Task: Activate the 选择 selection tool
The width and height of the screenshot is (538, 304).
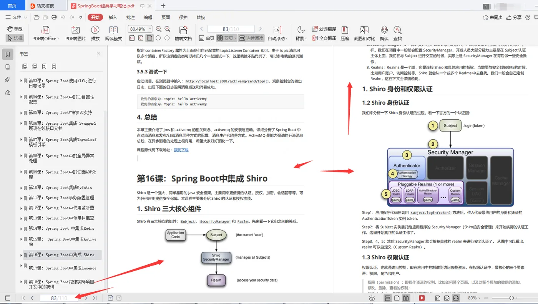Action: coord(15,38)
